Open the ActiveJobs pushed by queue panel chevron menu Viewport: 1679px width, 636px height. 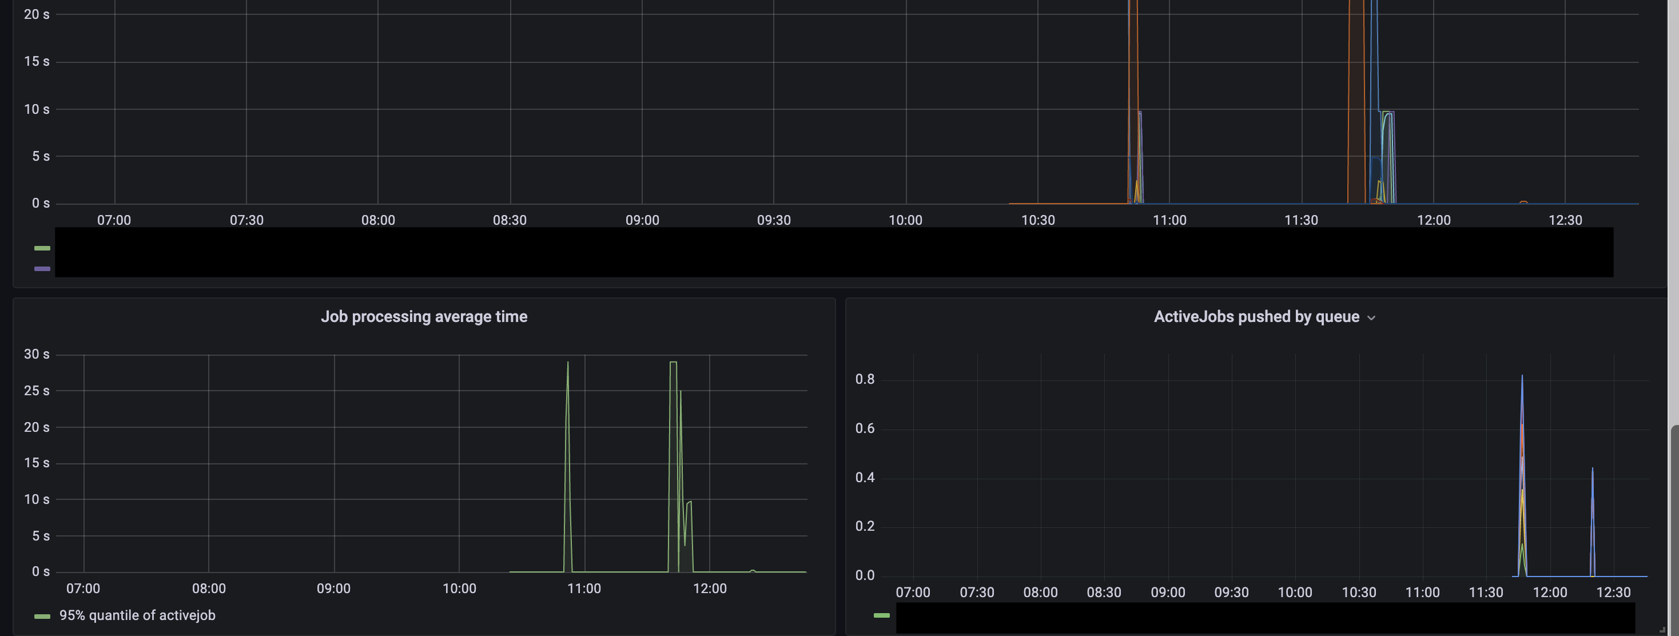pos(1371,318)
